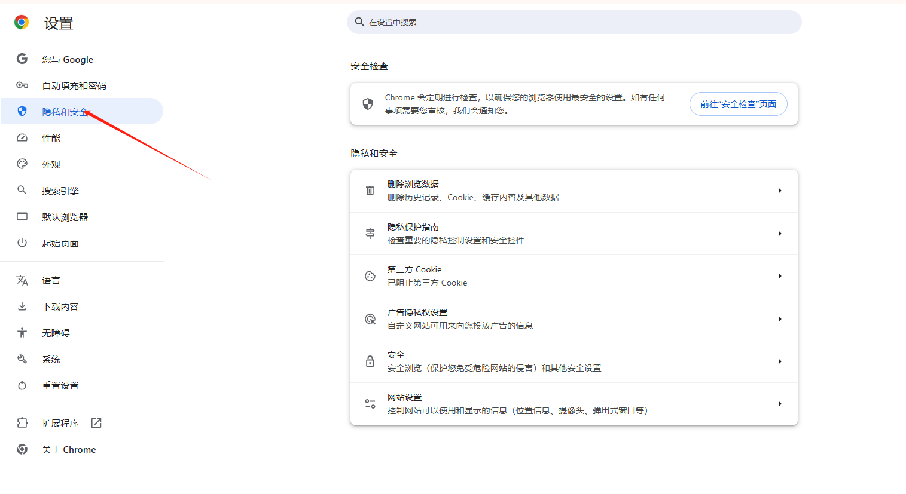Click the download icon for 下载内容

[x=22, y=306]
